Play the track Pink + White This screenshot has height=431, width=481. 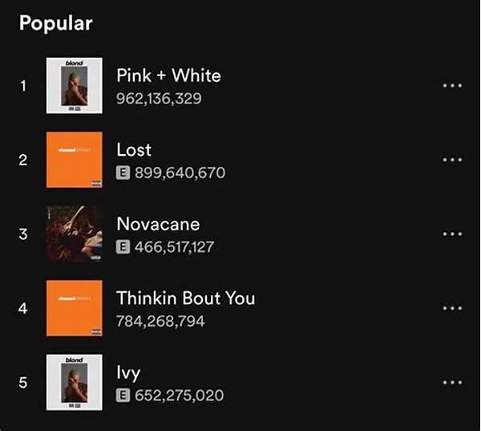168,75
